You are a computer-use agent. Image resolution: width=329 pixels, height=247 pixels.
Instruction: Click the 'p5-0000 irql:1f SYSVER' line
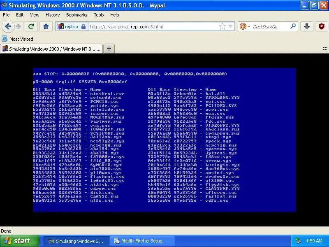click(x=80, y=82)
